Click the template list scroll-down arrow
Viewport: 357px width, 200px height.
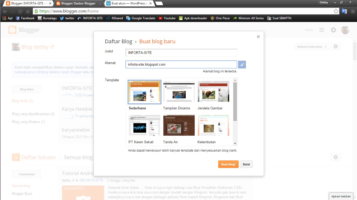[x=235, y=143]
